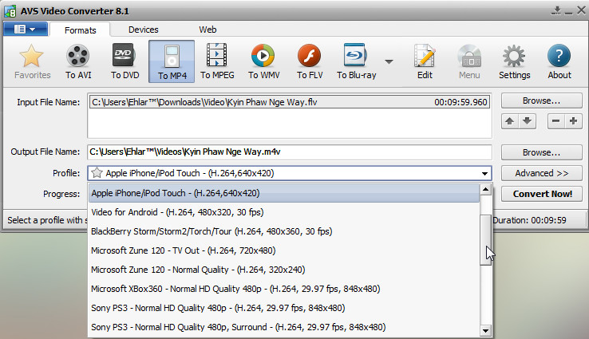The height and width of the screenshot is (339, 589).
Task: Switch to the Formats tab
Action: (x=80, y=30)
